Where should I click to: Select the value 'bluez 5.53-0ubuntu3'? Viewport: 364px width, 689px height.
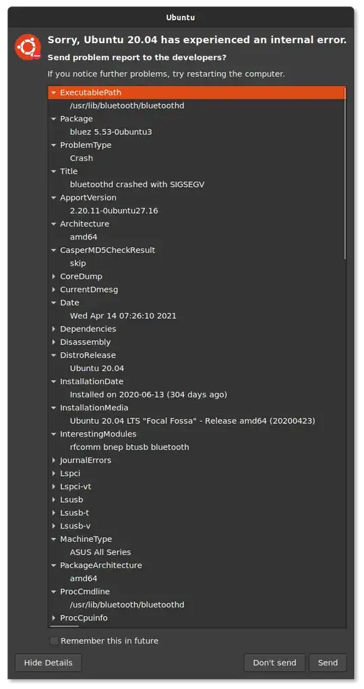click(111, 132)
